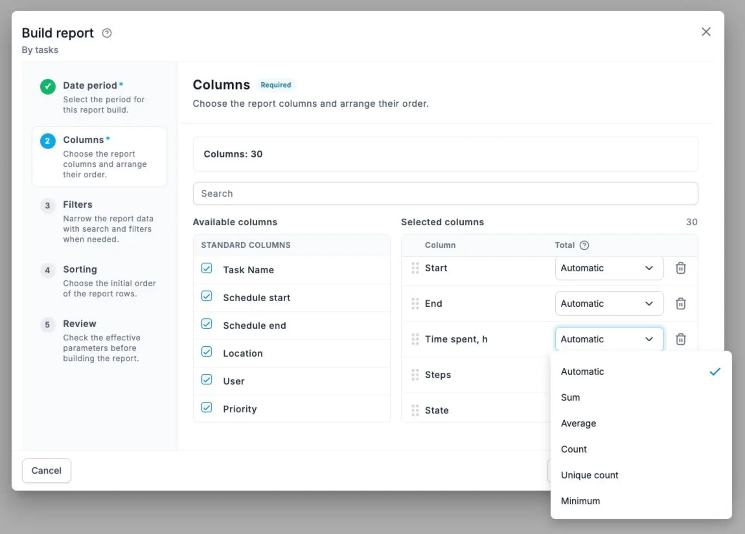Collapse the Time spent, h Total dropdown
Screen dimensions: 745x534
609,339
